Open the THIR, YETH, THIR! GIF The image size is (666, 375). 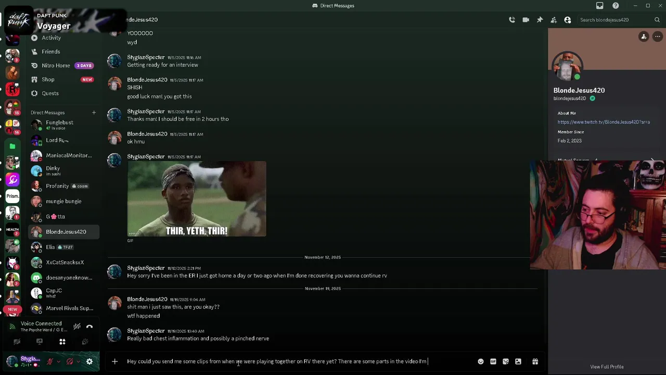pos(197,199)
